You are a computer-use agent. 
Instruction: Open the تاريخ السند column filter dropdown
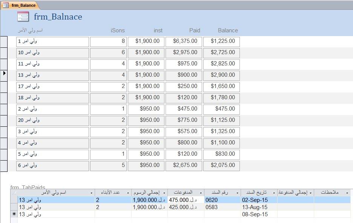point(274,193)
